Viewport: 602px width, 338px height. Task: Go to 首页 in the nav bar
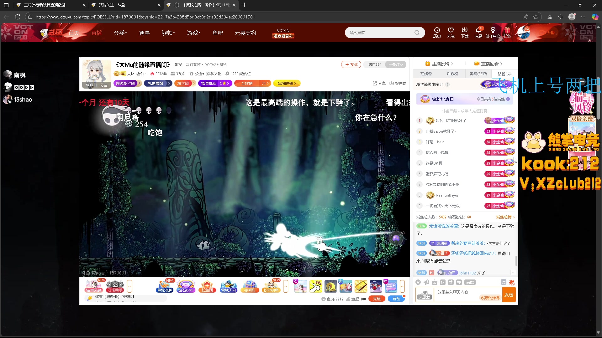74,33
